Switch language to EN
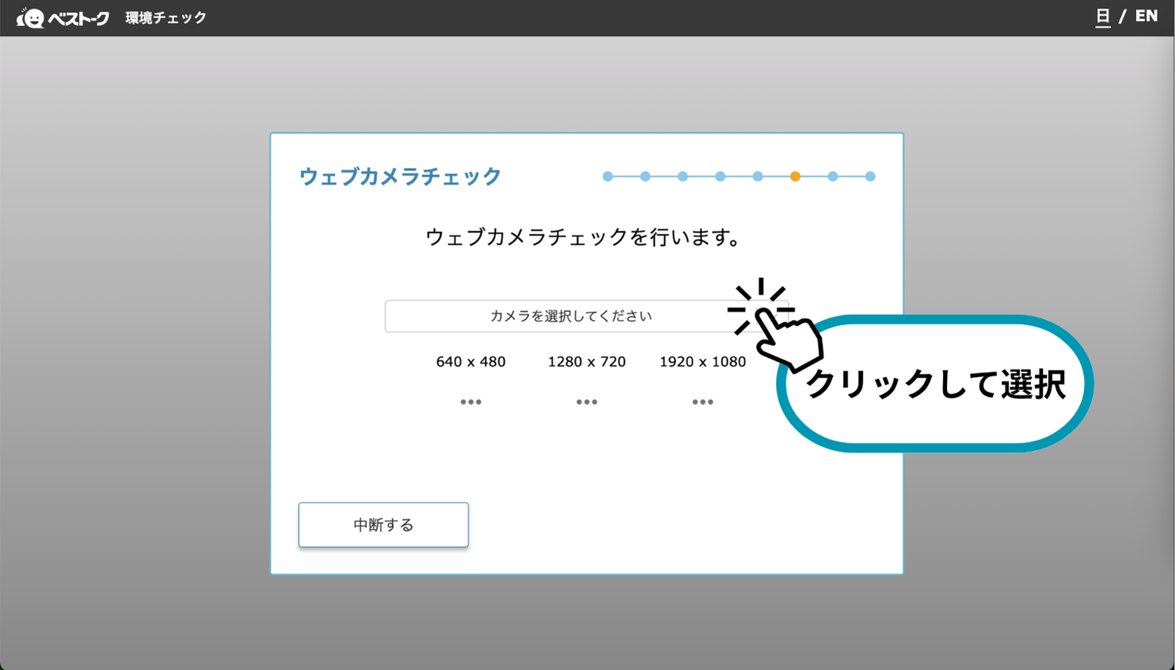The image size is (1175, 670). click(1146, 17)
